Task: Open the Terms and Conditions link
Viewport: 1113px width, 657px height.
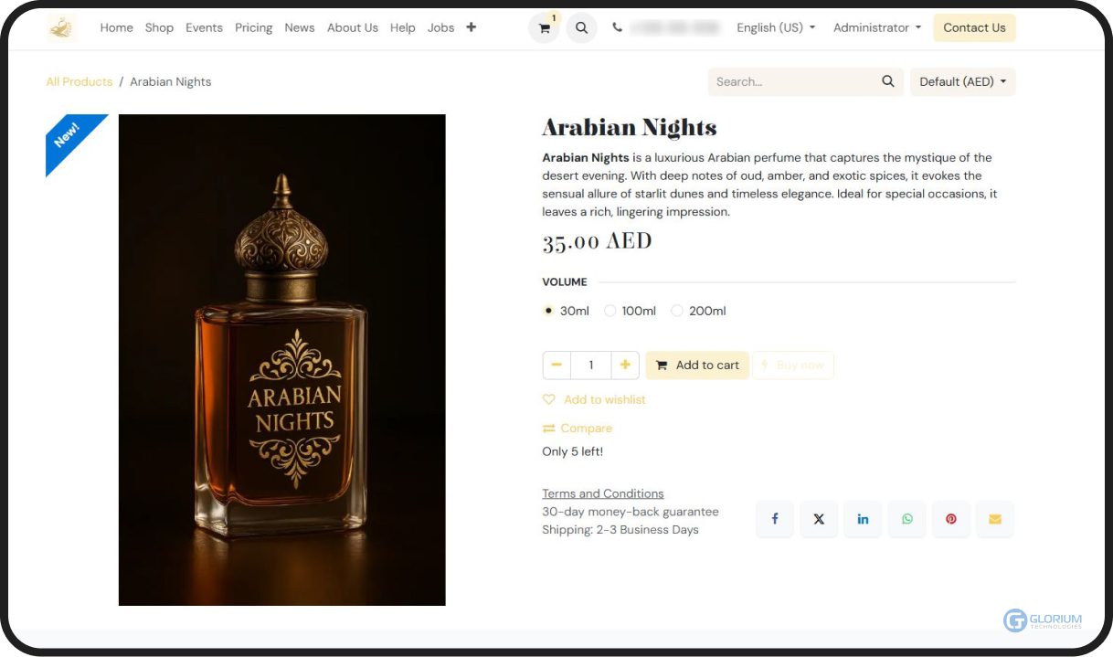Action: [603, 493]
